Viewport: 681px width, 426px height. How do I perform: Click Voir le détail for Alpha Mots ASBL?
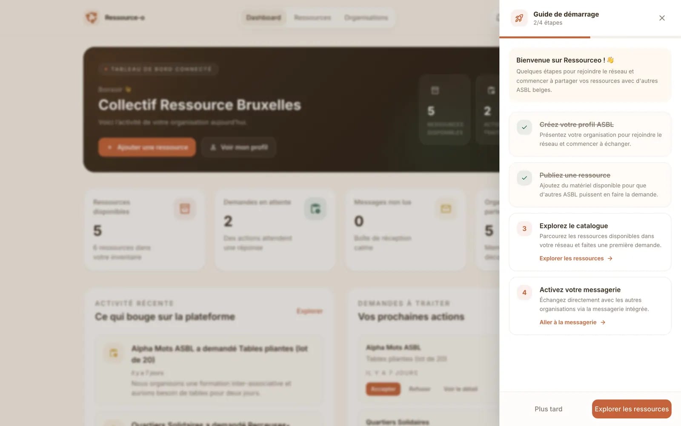(461, 389)
